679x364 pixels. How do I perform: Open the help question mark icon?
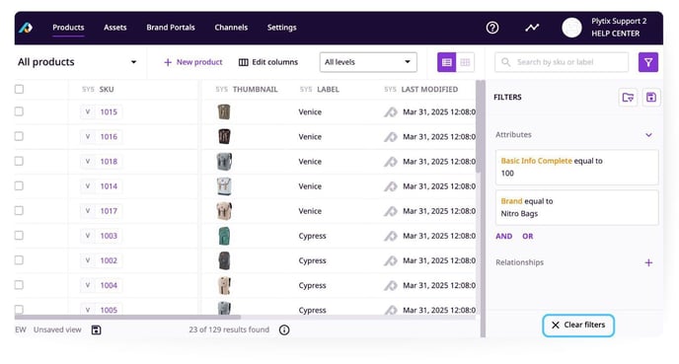pyautogui.click(x=492, y=28)
